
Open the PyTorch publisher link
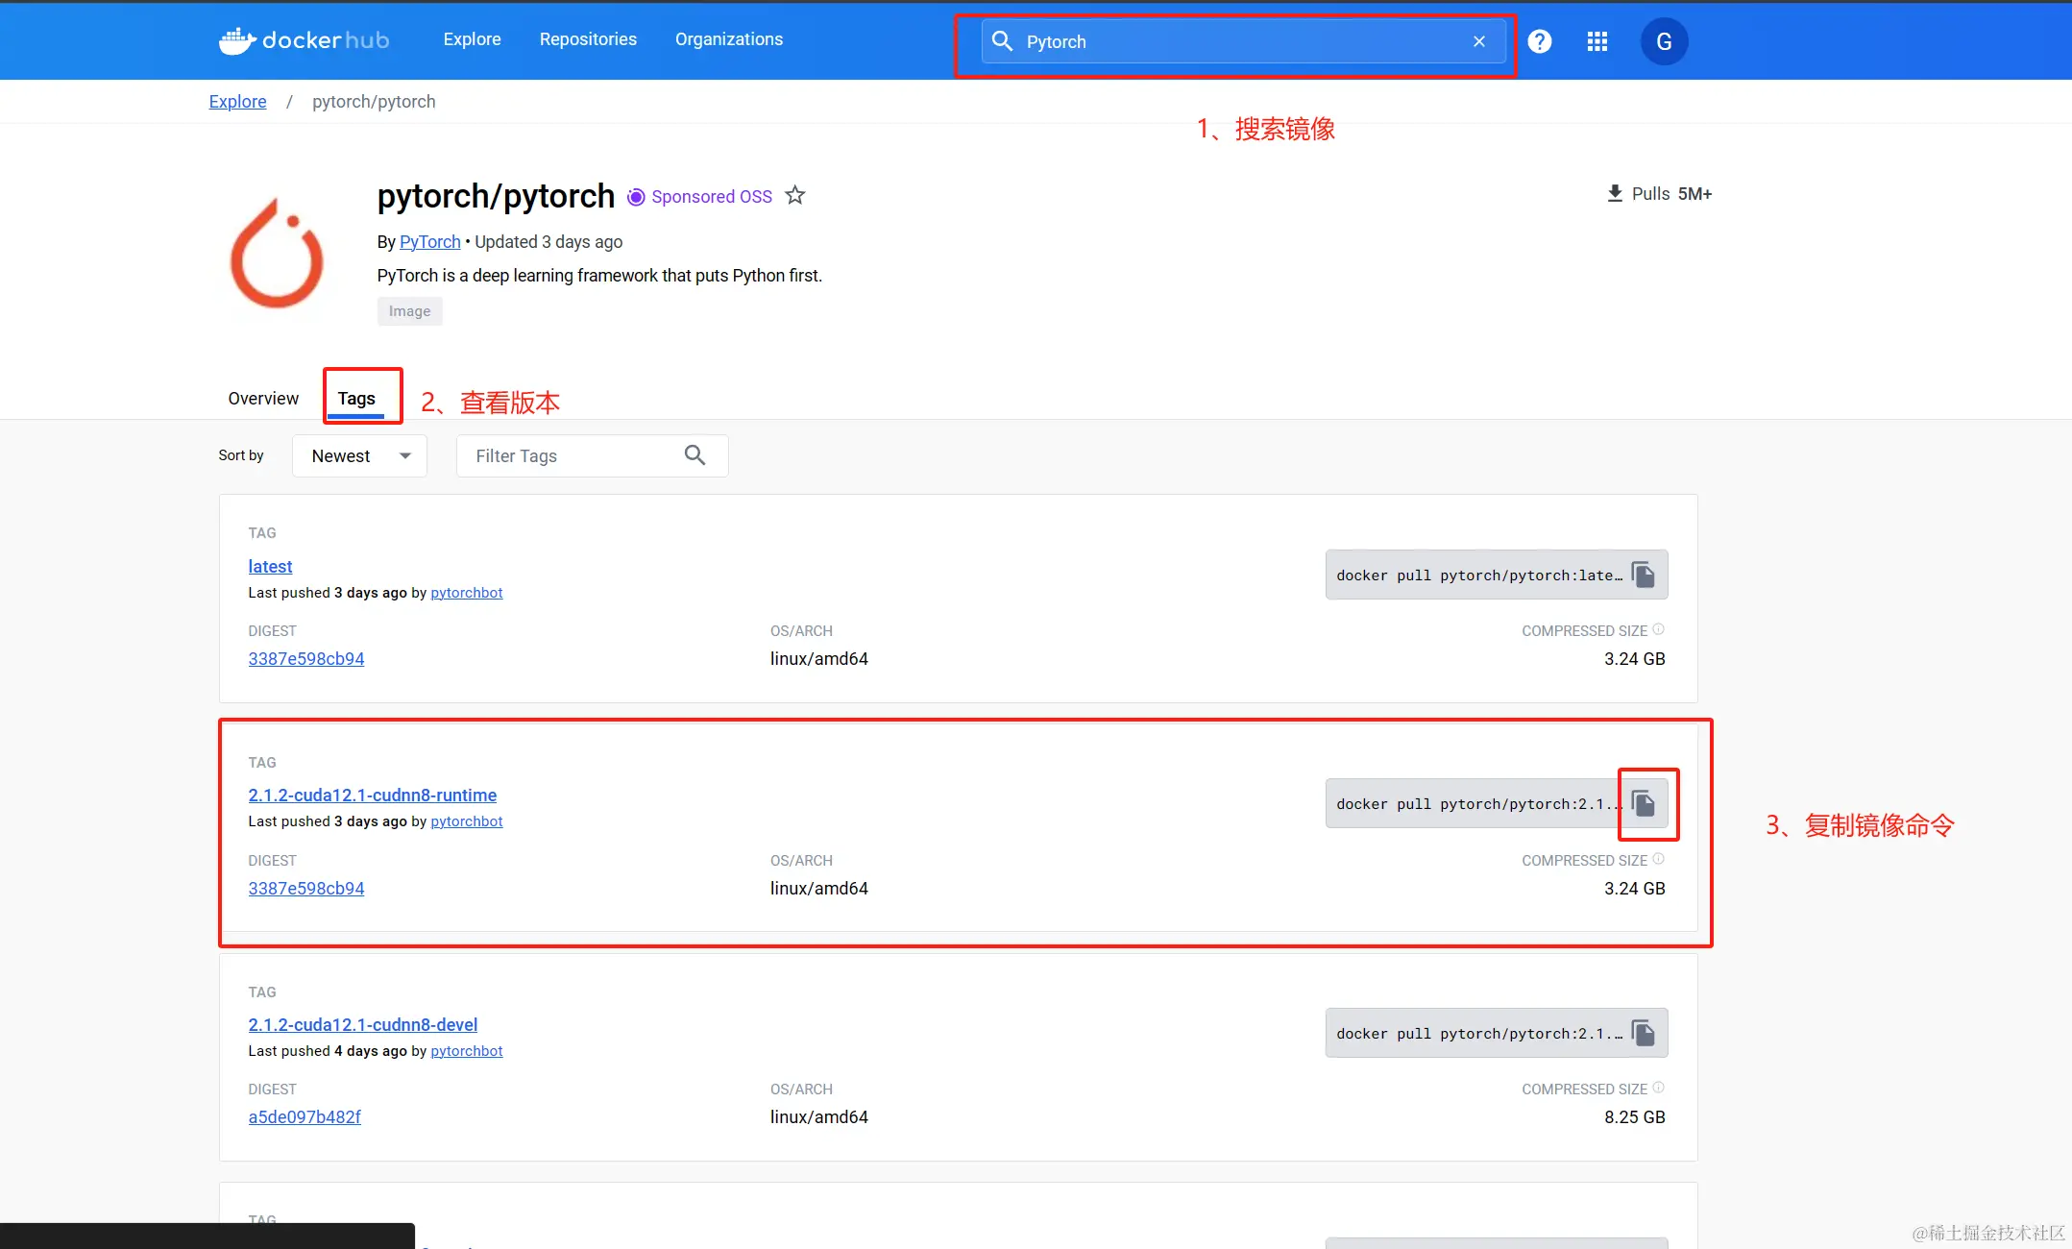pos(429,241)
